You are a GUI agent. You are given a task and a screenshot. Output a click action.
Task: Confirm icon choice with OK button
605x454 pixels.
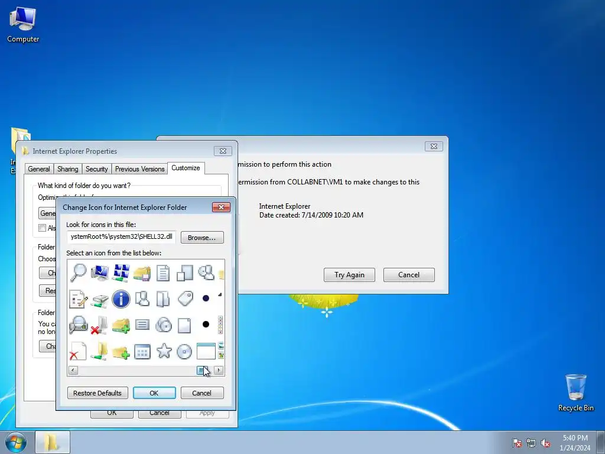tap(154, 393)
